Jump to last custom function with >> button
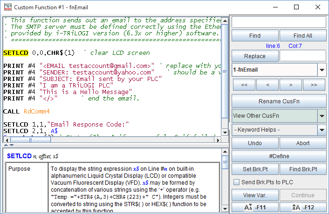329x214 pixels. (x=314, y=85)
